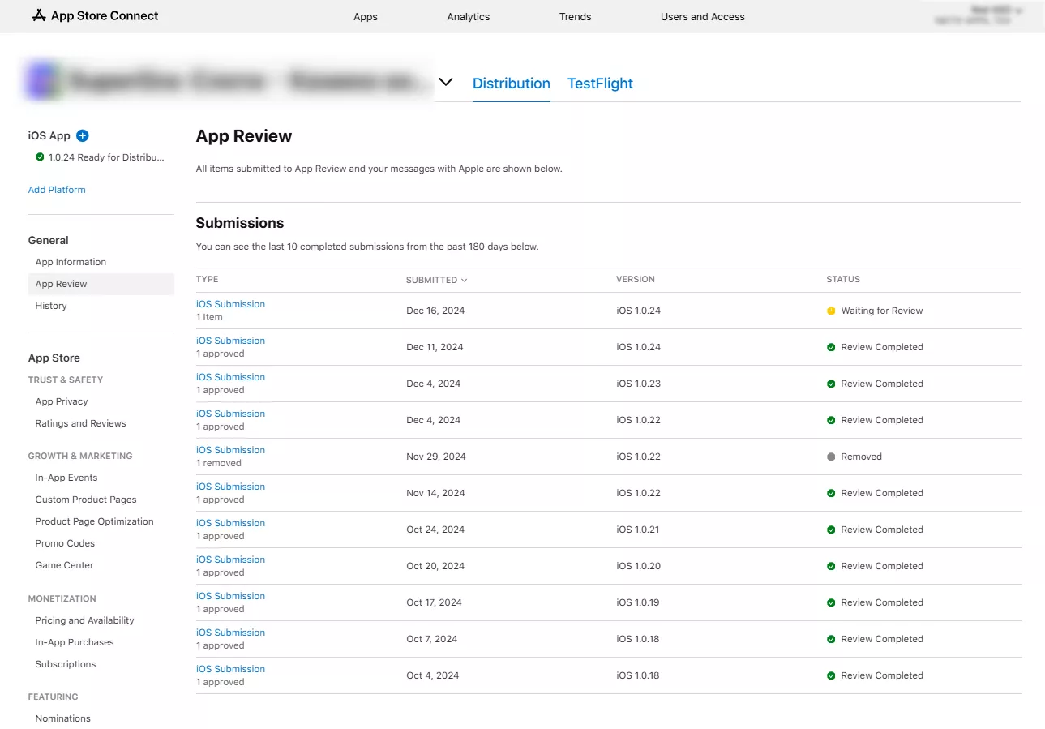Open iOS Submission from Oct 7, 2024

click(230, 633)
